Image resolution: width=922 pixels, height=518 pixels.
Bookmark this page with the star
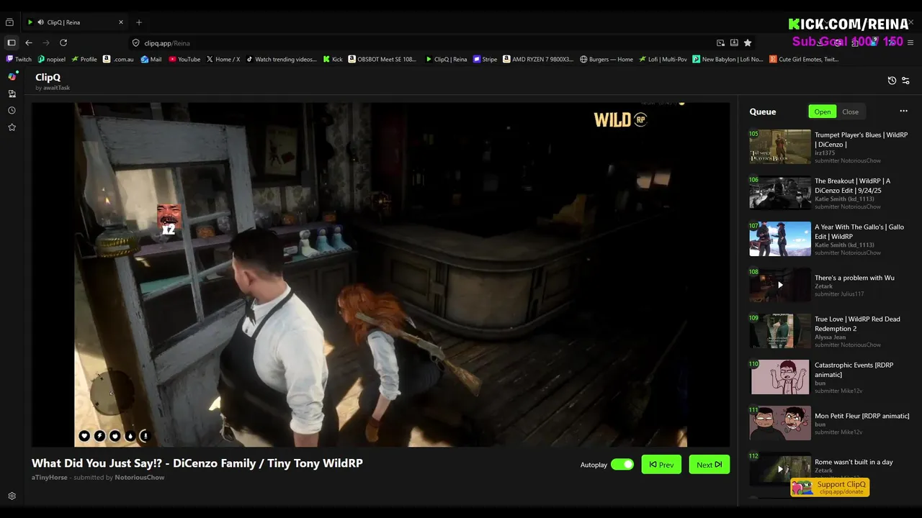point(748,43)
